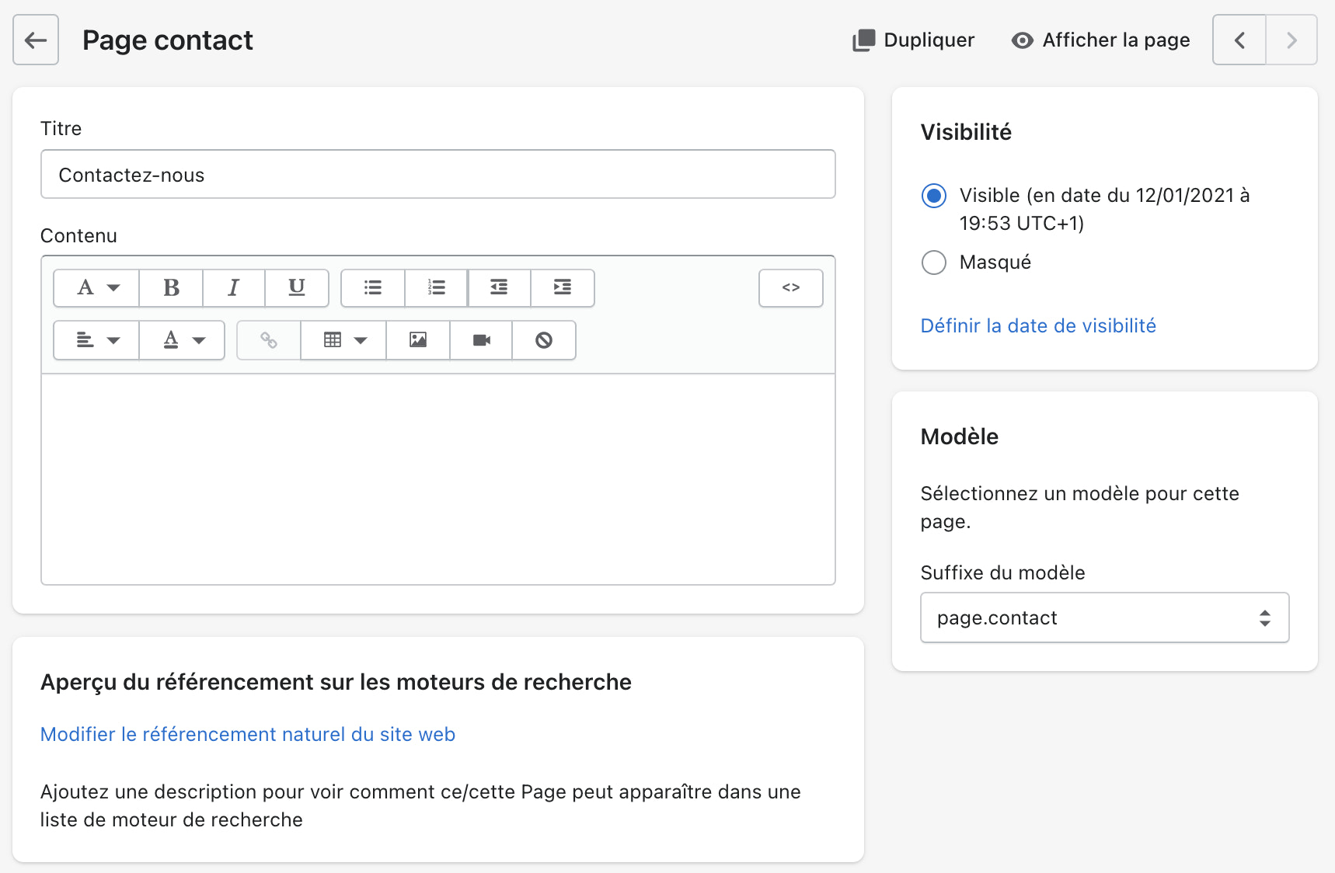Open the text color dropdown
Viewport: 1335px width, 873px height.
[x=182, y=340]
